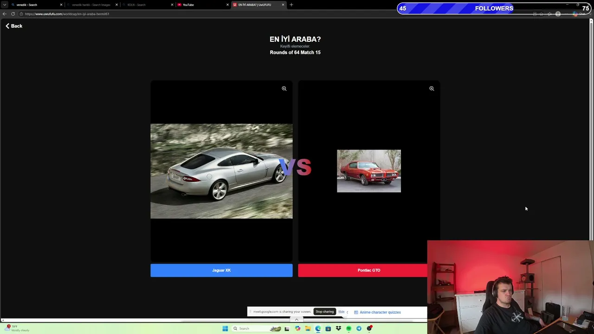Zoom the Pontiac GTO image with magnifier icon
The image size is (594, 334).
click(x=432, y=89)
